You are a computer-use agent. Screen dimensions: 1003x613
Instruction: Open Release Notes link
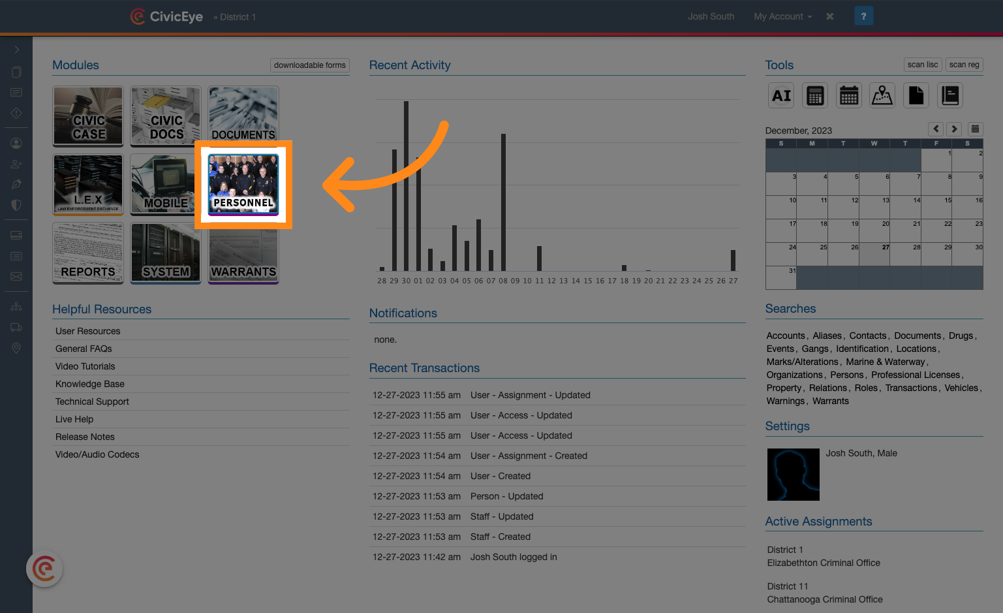coord(85,437)
